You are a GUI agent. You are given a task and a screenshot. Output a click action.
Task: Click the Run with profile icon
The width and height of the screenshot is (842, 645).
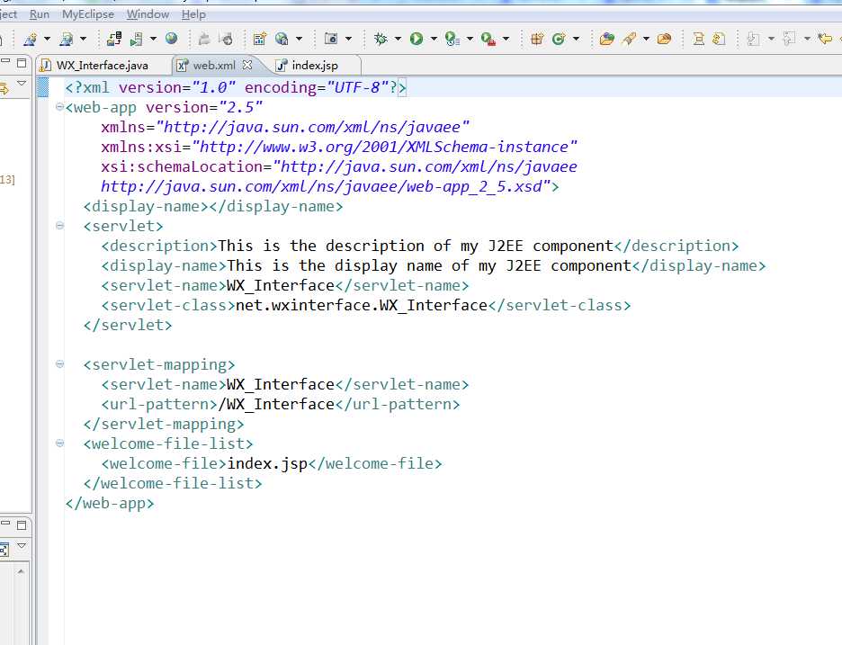point(452,39)
